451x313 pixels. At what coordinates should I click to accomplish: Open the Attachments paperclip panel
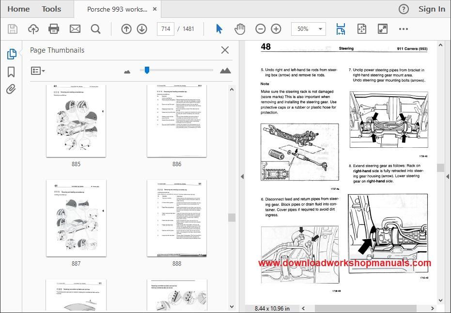pos(11,89)
